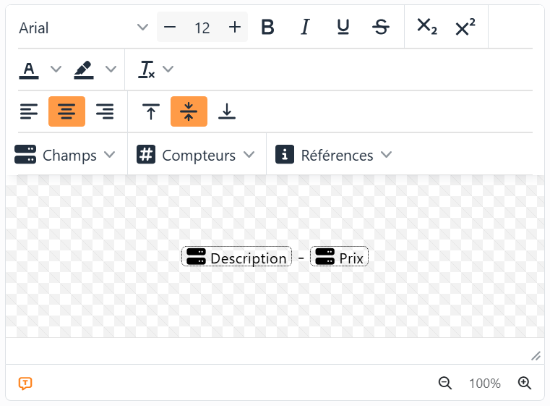Viewport: 550px width, 406px height.
Task: Click the resize handle of the editor
Action: click(x=536, y=356)
